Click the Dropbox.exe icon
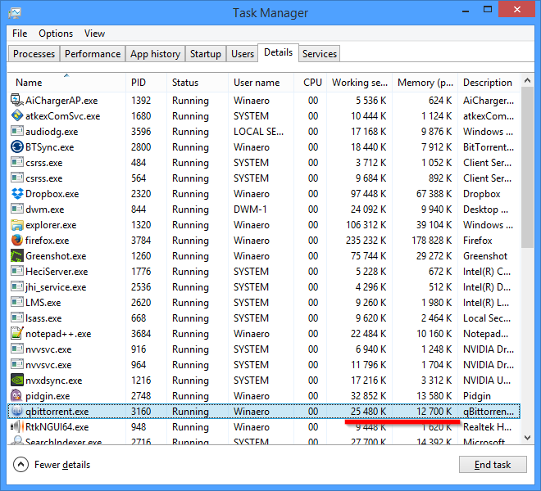541x491 pixels. pyautogui.click(x=17, y=193)
